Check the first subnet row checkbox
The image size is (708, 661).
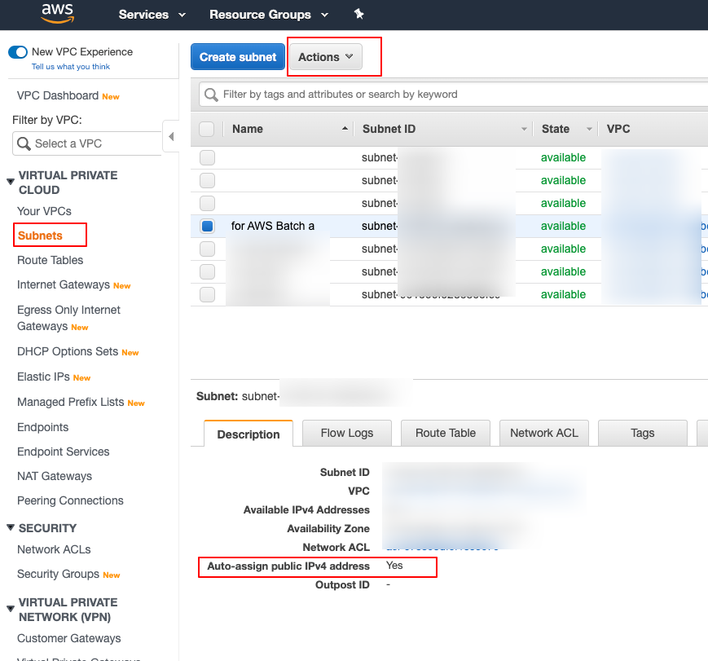207,157
